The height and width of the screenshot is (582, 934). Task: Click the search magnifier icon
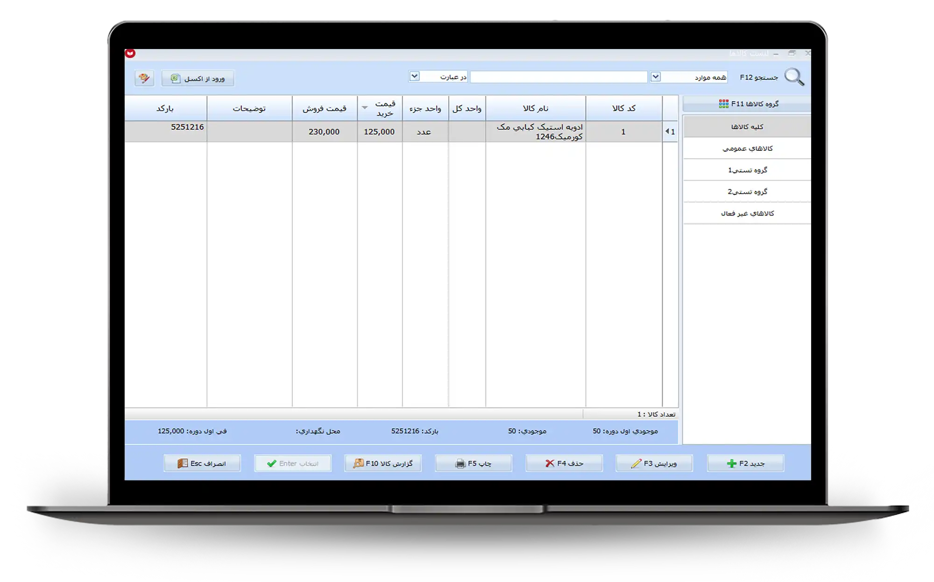793,77
